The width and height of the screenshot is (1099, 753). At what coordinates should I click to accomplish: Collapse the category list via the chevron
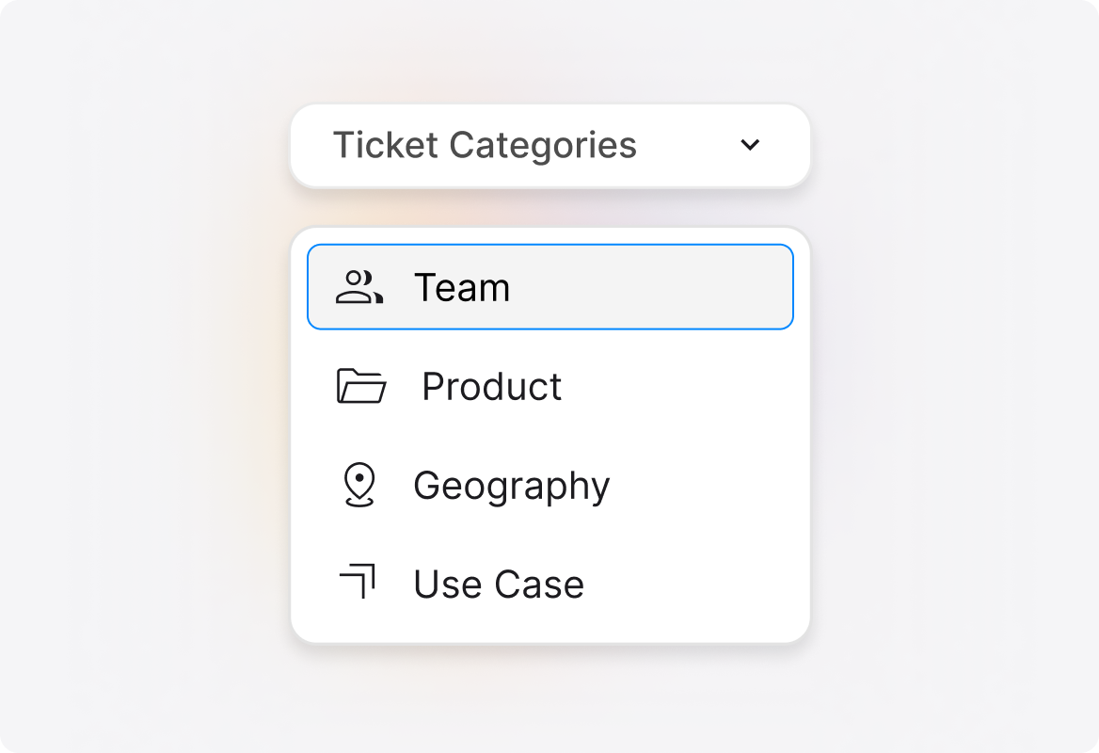point(749,146)
